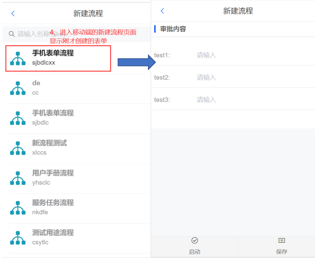The image size is (315, 258).
Task: Open the 服务任务流程 nkdfe item
Action: pos(80,208)
